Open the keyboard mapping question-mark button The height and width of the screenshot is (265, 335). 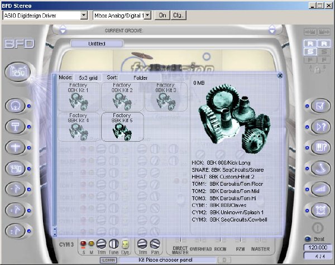click(x=320, y=147)
